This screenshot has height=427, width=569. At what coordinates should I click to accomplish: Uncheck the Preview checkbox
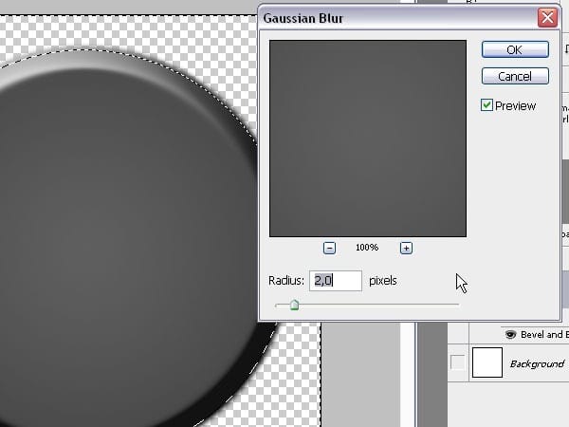(x=487, y=105)
